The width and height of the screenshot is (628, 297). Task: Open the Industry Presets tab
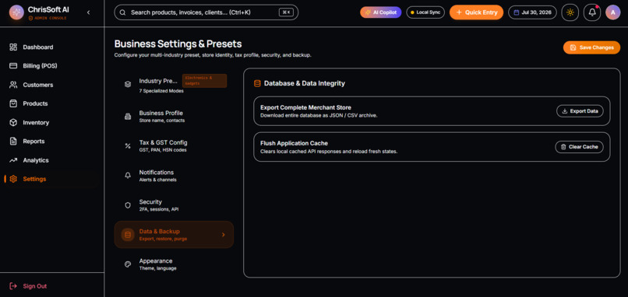[x=174, y=85]
